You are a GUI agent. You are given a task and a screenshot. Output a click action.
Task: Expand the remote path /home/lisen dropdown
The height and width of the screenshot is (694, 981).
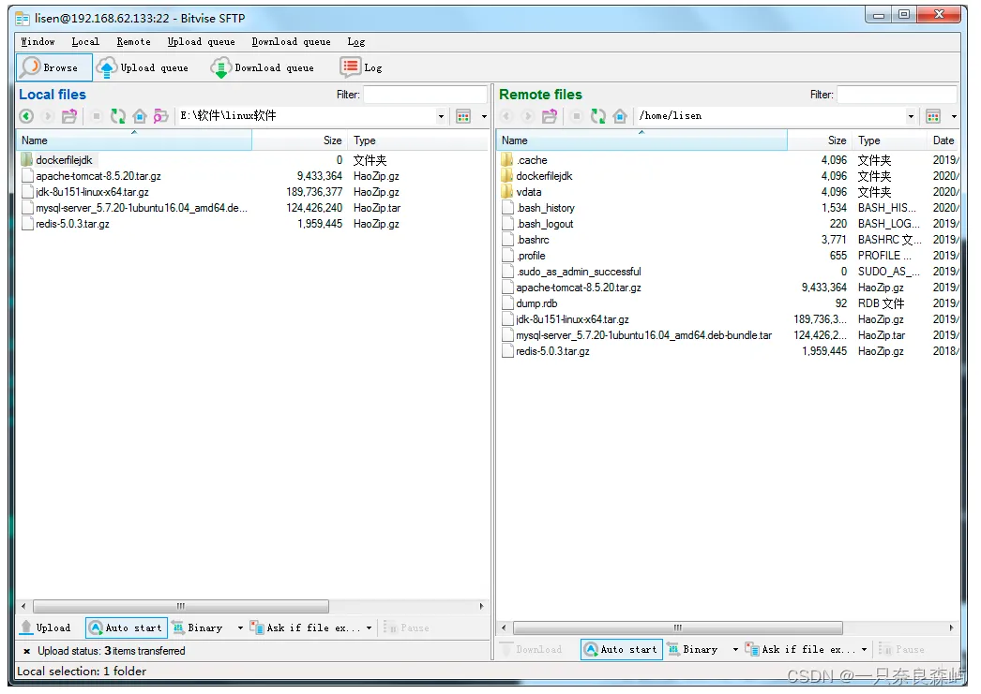[911, 116]
